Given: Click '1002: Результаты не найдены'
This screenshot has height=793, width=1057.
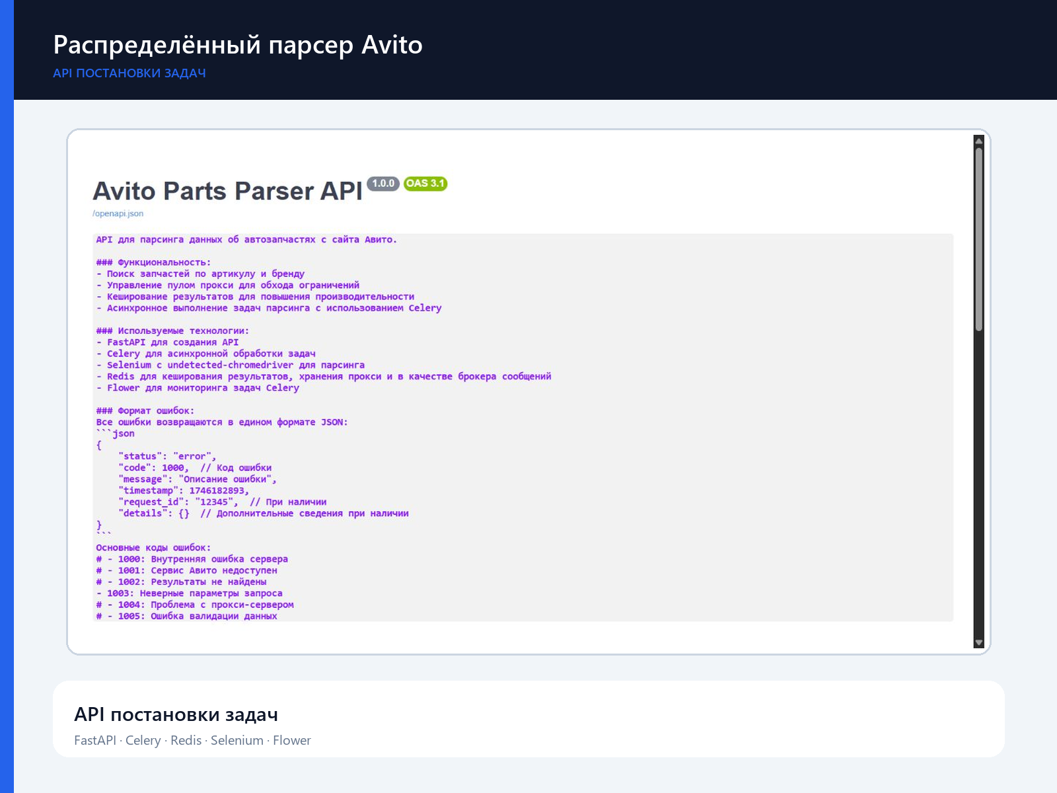Looking at the screenshot, I should pyautogui.click(x=192, y=582).
